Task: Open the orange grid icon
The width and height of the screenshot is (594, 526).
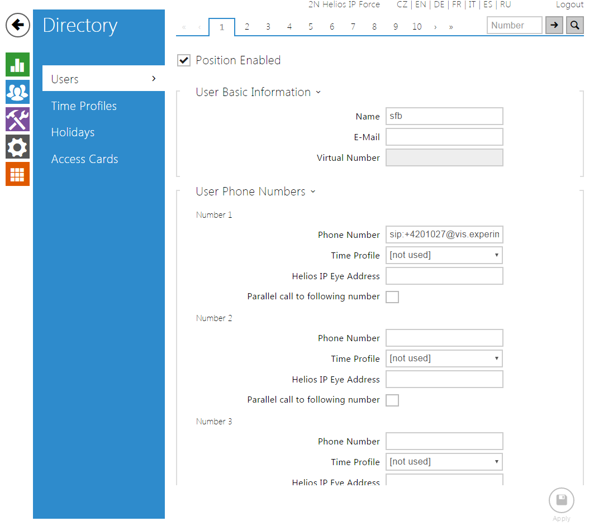Action: pyautogui.click(x=17, y=174)
